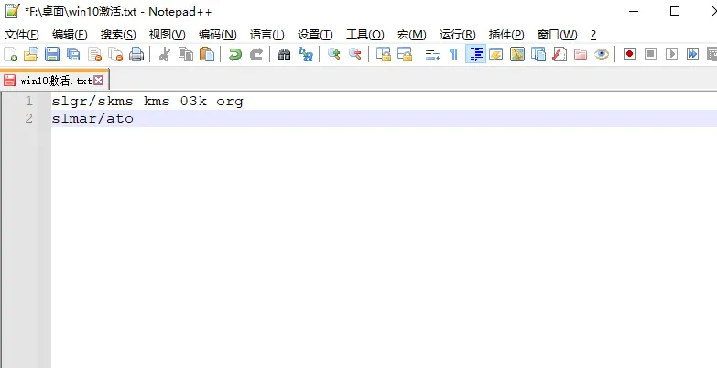Open the user defined language icon

(496, 54)
